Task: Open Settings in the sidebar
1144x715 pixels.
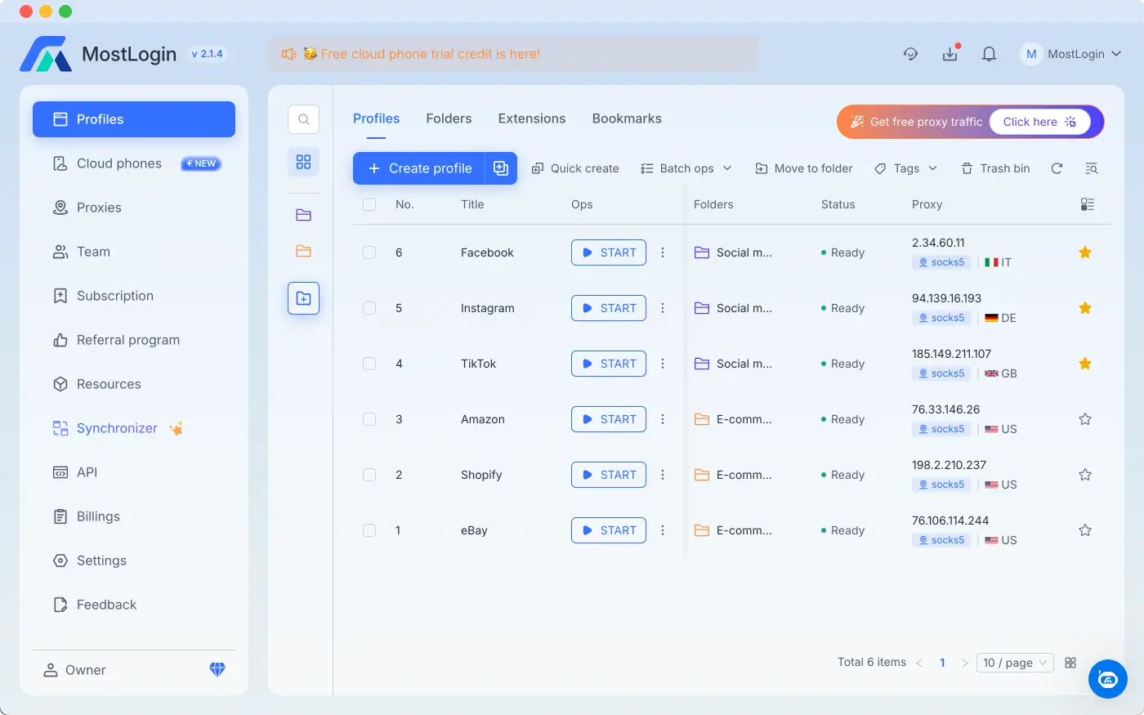Action: (x=134, y=561)
